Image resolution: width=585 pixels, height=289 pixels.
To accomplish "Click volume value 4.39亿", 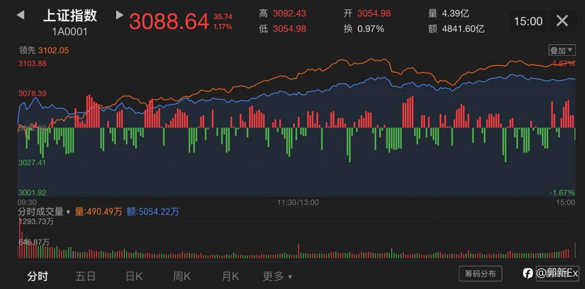I will 456,13.
